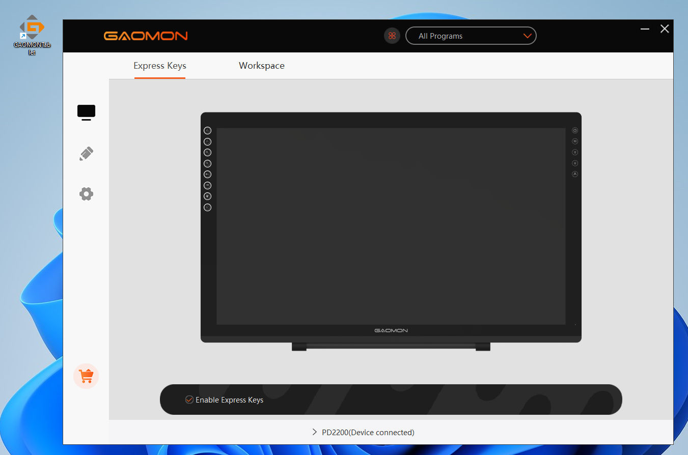Select the zoom-out express key on tablet
Image resolution: width=688 pixels, height=455 pixels.
(x=207, y=163)
